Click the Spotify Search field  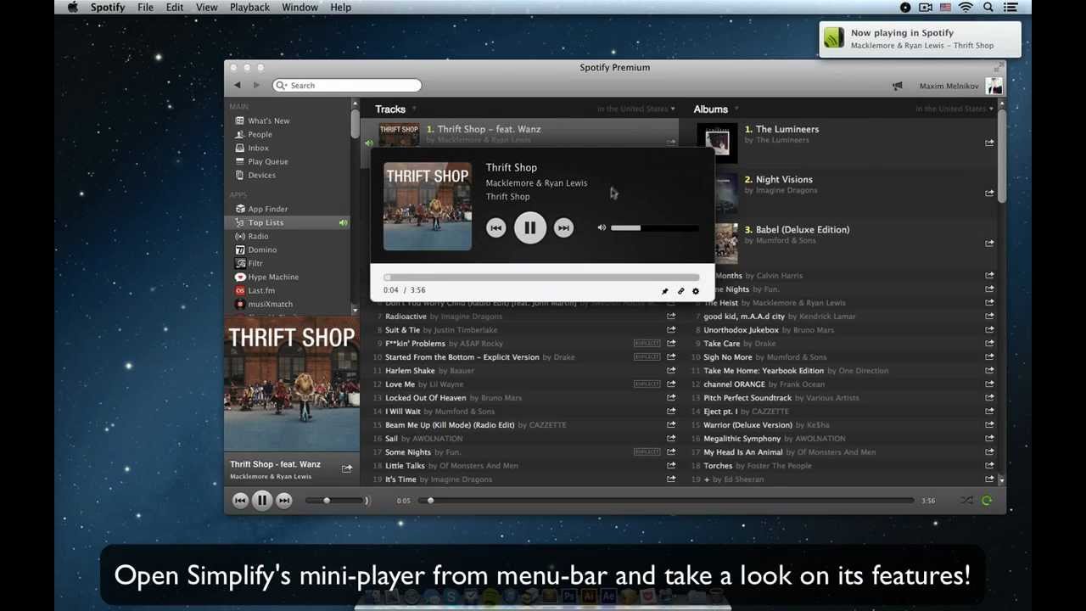coord(347,85)
